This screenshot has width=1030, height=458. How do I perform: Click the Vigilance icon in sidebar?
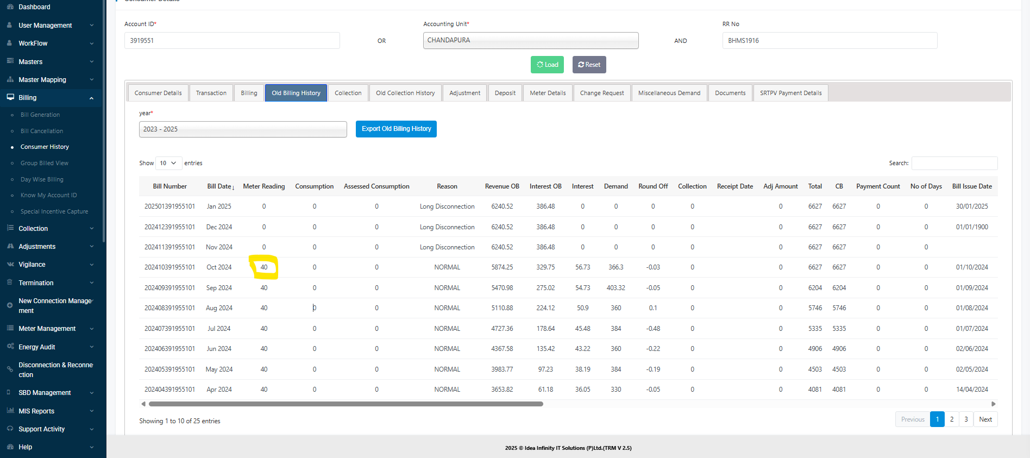10,265
